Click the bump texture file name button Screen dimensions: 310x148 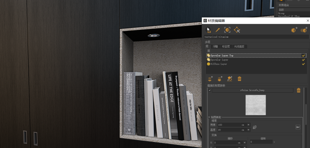point(253,90)
